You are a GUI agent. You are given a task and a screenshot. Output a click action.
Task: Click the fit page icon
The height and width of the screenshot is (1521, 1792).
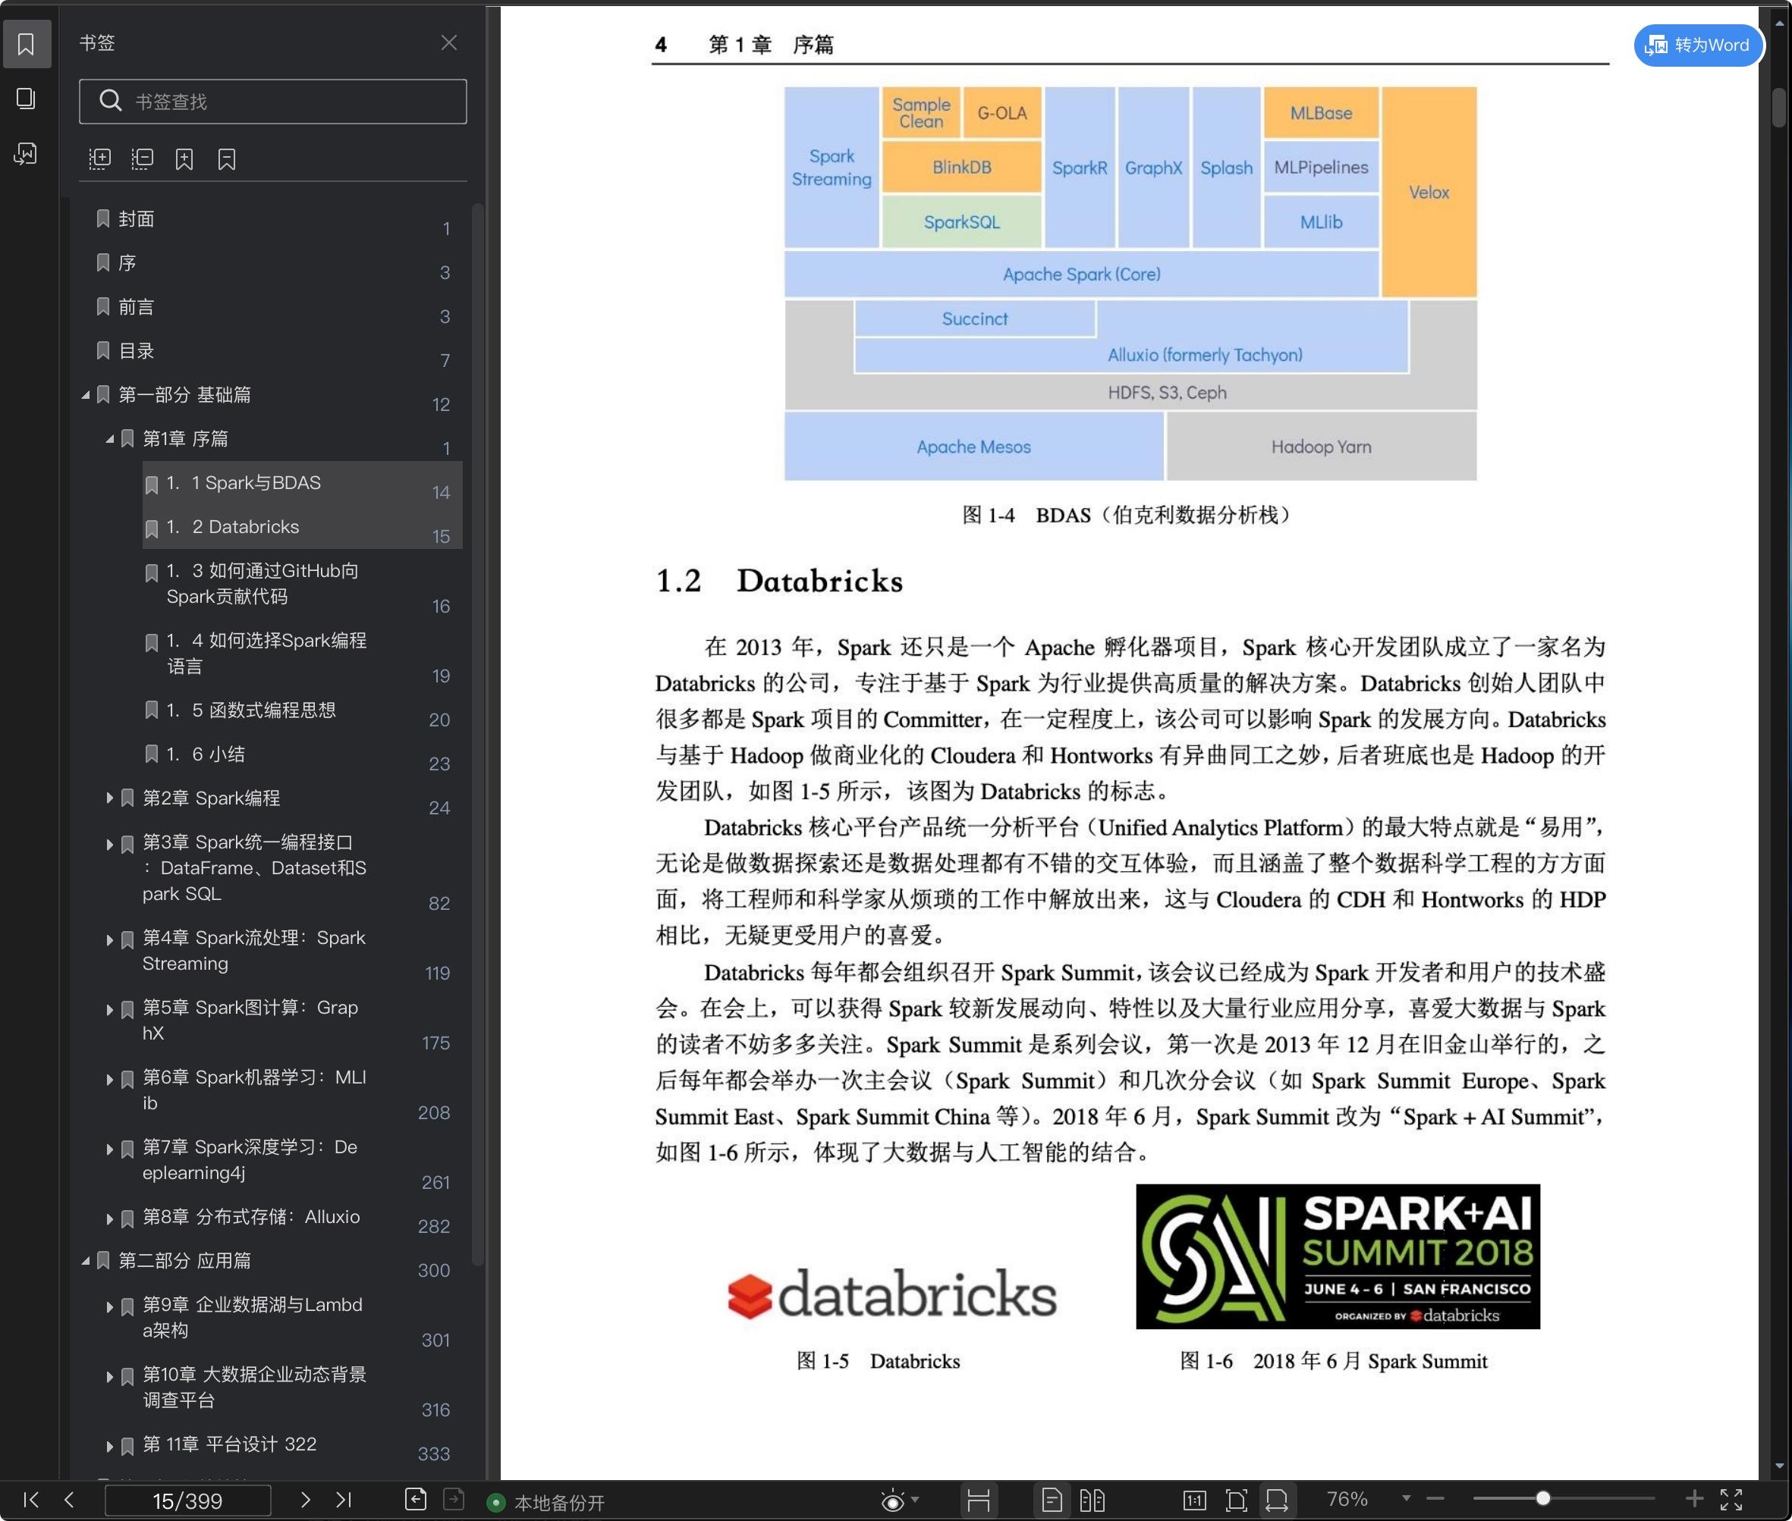click(x=1235, y=1501)
